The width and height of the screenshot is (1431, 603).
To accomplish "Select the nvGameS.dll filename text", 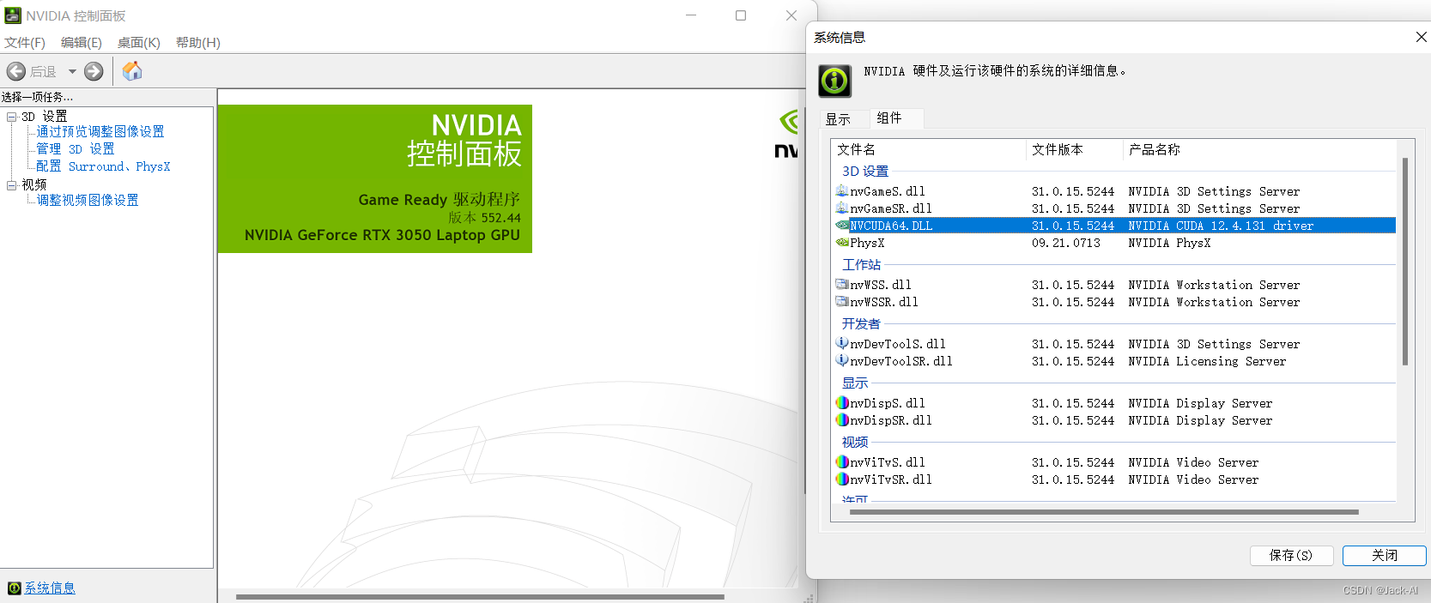I will (888, 191).
